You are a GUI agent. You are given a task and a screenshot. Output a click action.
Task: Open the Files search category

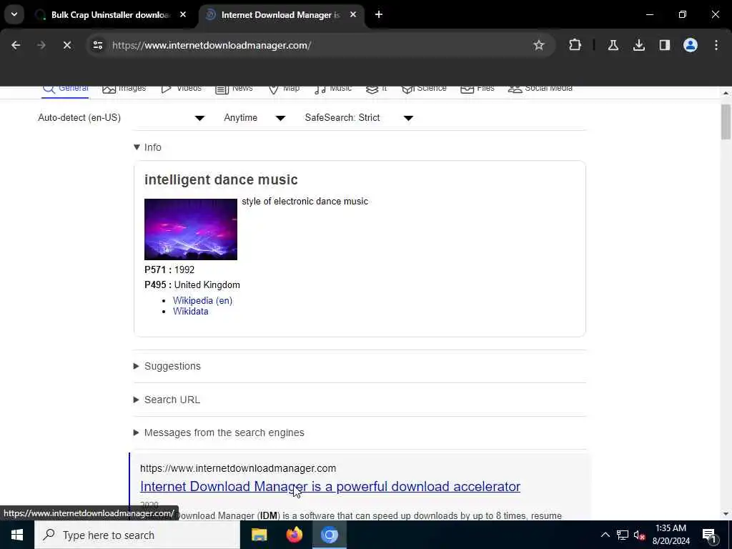coord(477,89)
